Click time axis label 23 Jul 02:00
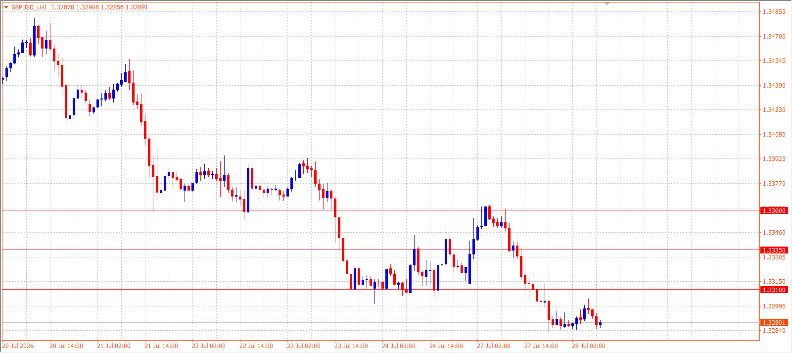792x353 pixels. click(304, 346)
